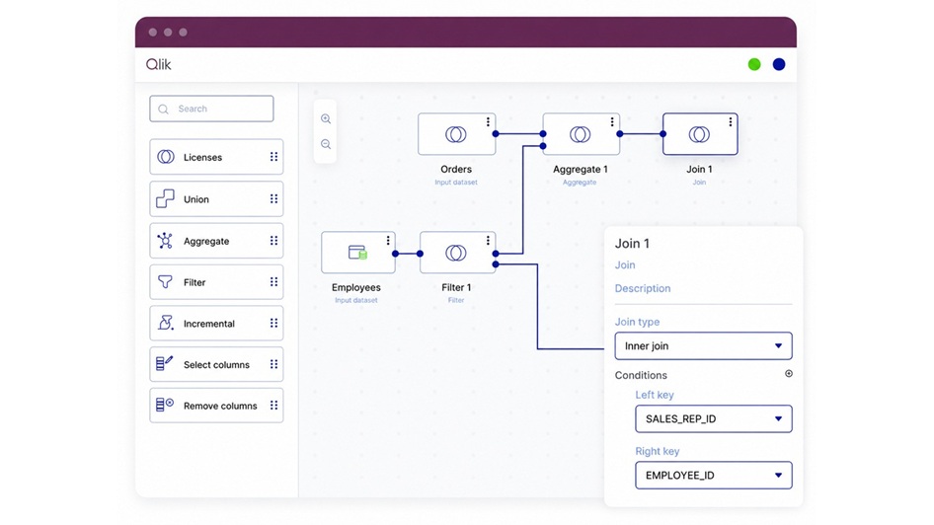Screen dimensions: 934x525
Task: Open the Aggregate 1 node options menu
Action: (612, 122)
